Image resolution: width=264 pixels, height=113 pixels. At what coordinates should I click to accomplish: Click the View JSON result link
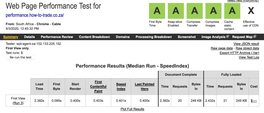(246, 44)
